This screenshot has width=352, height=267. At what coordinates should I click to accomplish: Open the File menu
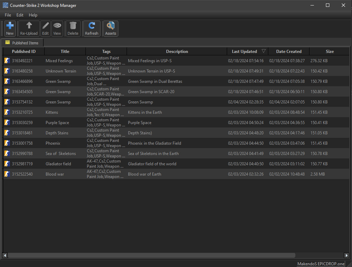[x=8, y=15]
